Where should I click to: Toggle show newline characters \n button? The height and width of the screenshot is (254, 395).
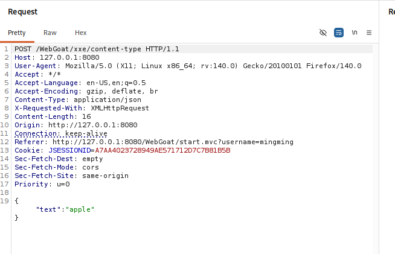[x=355, y=33]
